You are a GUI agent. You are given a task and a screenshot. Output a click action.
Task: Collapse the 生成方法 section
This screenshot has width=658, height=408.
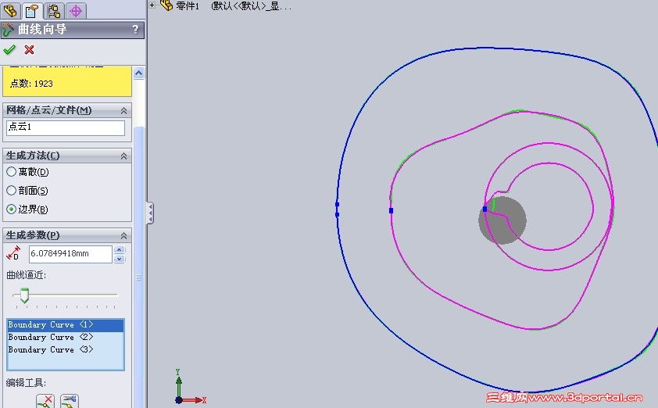[x=123, y=156]
